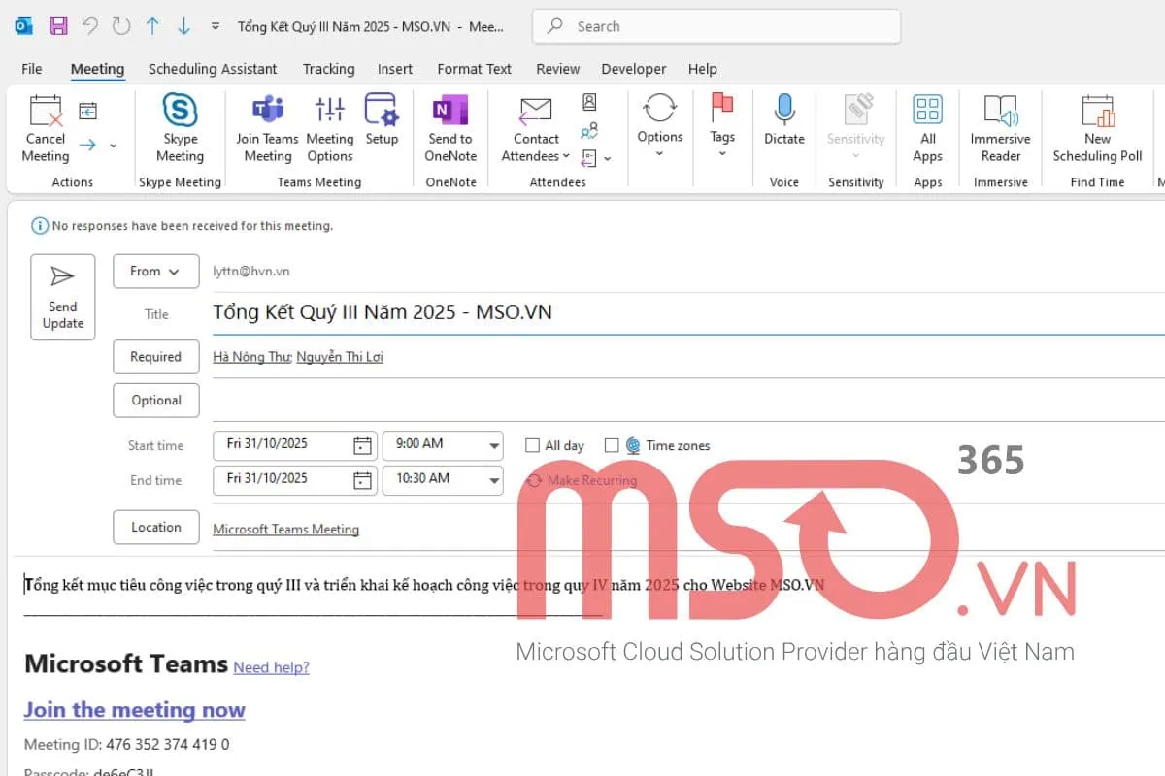Send meeting notes to OneNote
Image resolution: width=1165 pixels, height=776 pixels.
click(x=449, y=127)
